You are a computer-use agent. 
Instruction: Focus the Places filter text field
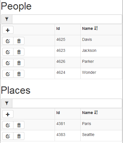67,103
